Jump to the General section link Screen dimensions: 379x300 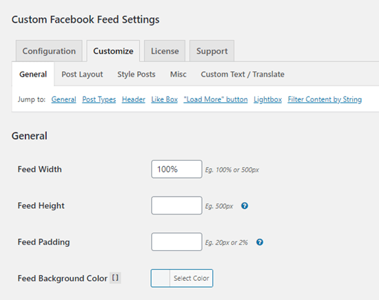point(63,99)
